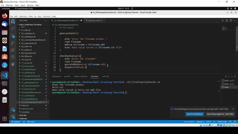
Task: Switch to PROBLEMS panel tab
Action: 56,77
